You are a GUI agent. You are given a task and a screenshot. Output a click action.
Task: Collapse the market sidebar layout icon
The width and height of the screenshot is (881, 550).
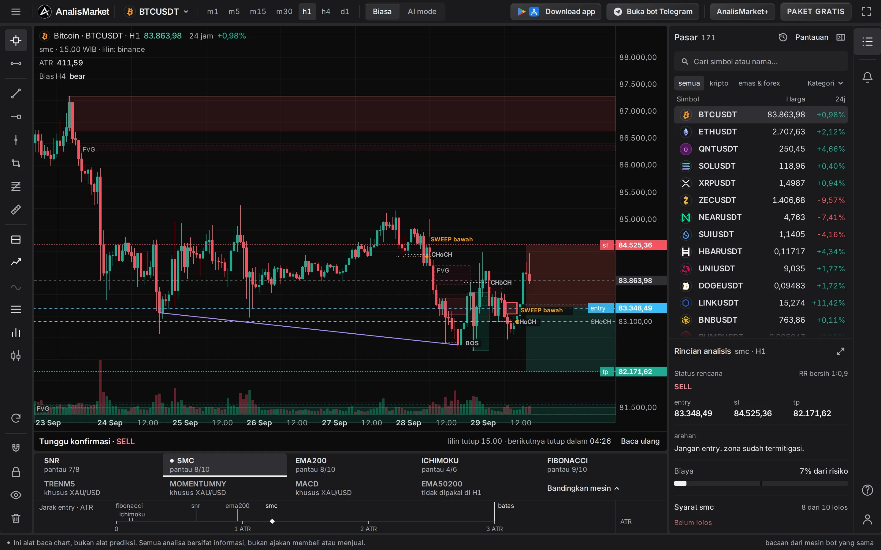pyautogui.click(x=841, y=38)
